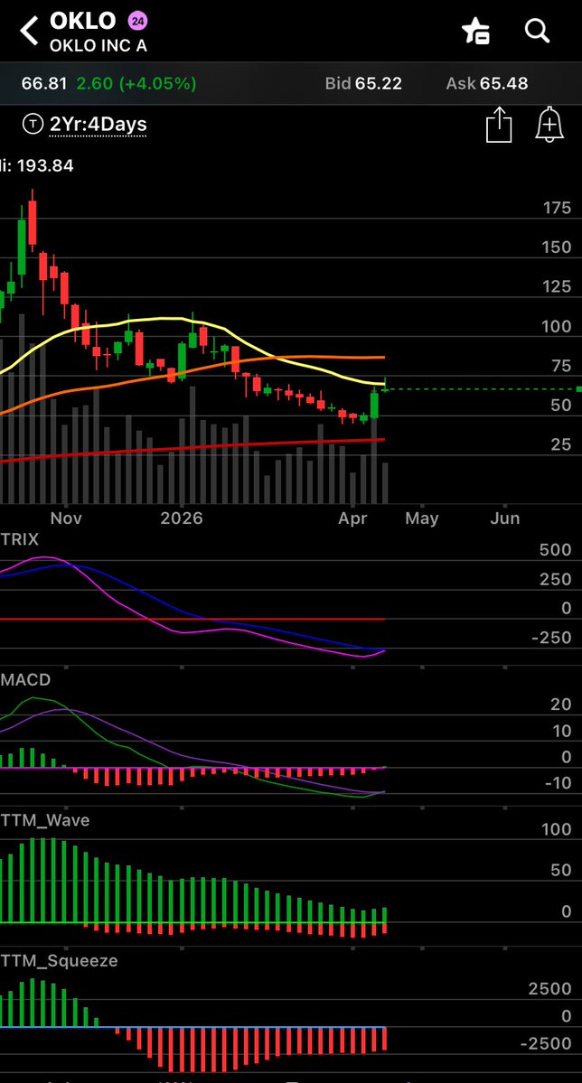The height and width of the screenshot is (1083, 582).
Task: Tap the last price 66.81
Action: coord(44,84)
